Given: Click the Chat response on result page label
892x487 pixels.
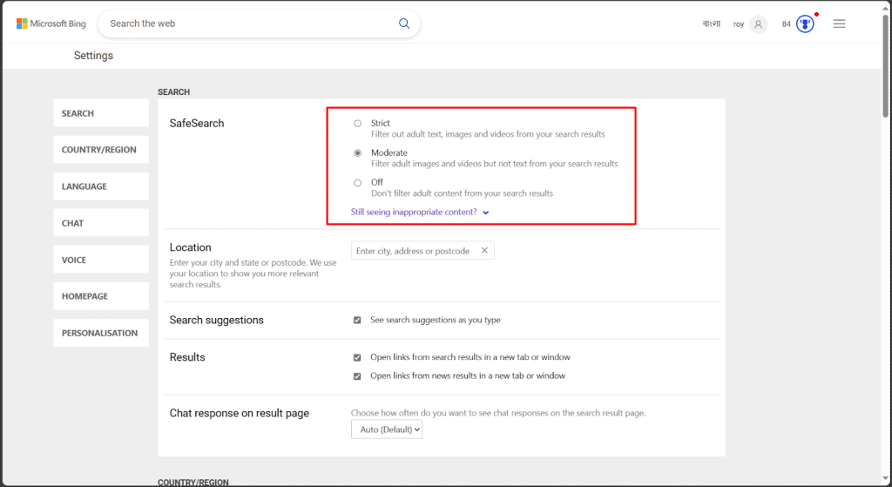Looking at the screenshot, I should tap(239, 413).
